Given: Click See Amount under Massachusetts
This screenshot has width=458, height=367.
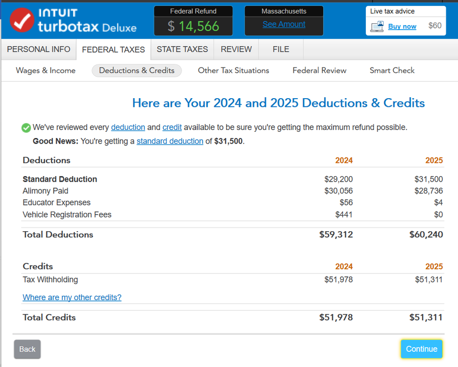Looking at the screenshot, I should point(283,24).
